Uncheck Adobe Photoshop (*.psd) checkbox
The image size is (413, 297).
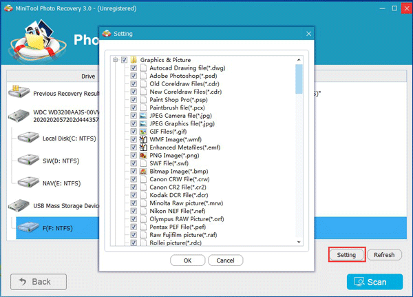134,76
